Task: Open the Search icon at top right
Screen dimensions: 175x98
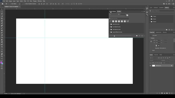Action: [167, 4]
